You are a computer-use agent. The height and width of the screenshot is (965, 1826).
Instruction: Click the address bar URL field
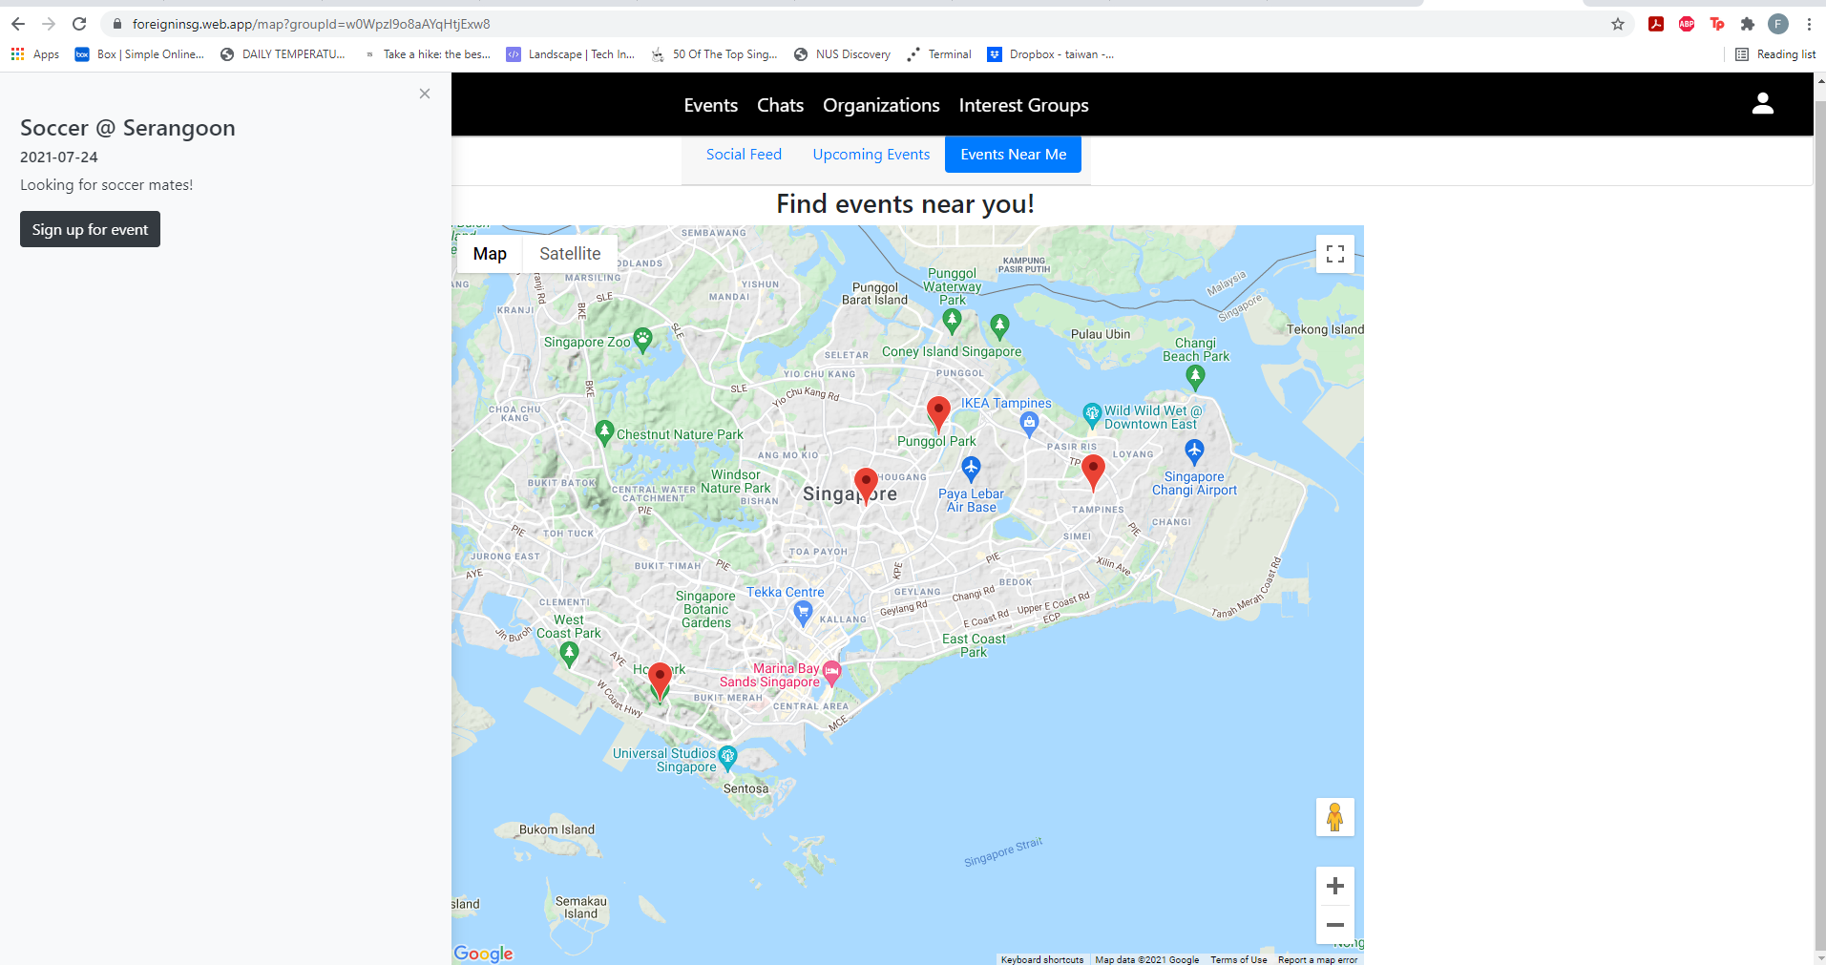[x=859, y=24]
